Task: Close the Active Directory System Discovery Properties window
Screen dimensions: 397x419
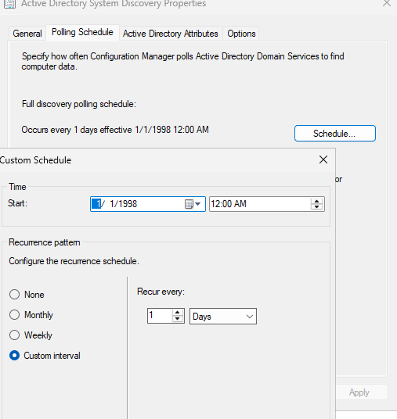Action: [387, 3]
